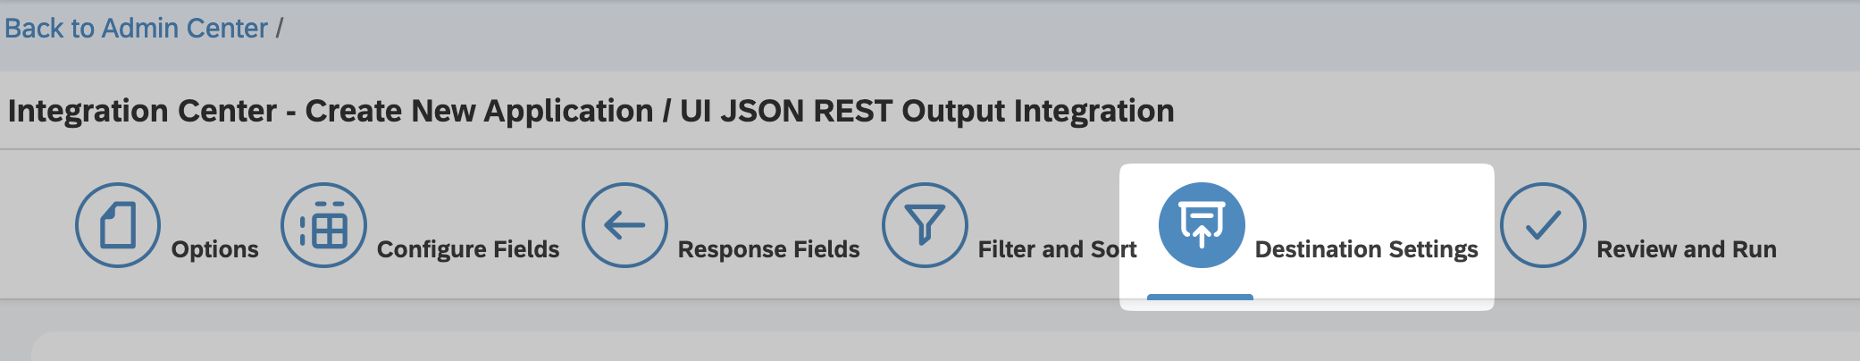Click the Options document icon
The height and width of the screenshot is (361, 1860).
(118, 225)
